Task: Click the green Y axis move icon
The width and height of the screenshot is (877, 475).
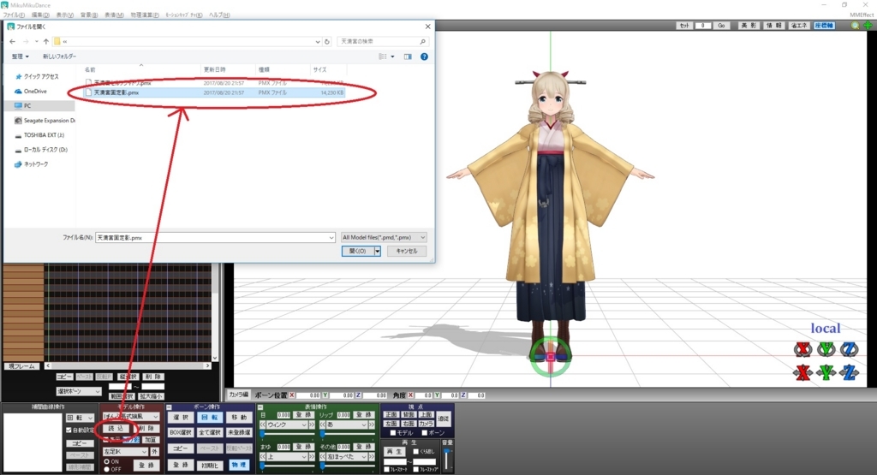Action: pyautogui.click(x=826, y=372)
